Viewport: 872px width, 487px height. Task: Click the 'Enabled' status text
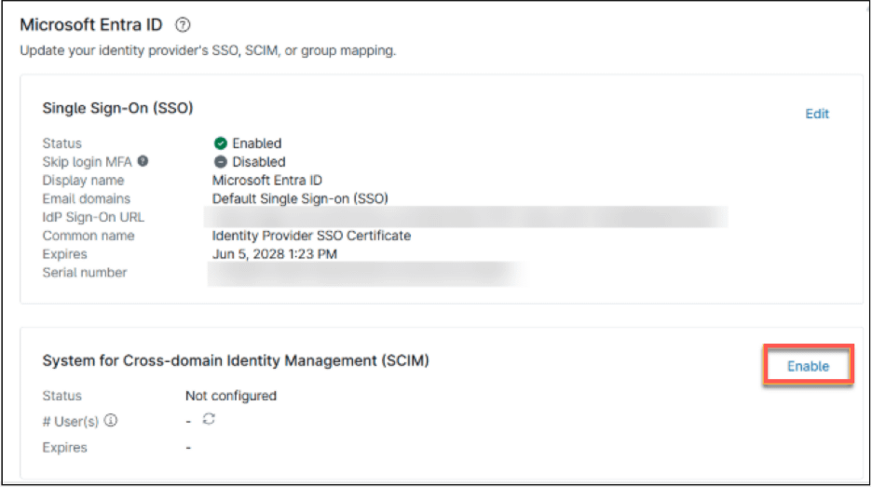pyautogui.click(x=257, y=143)
